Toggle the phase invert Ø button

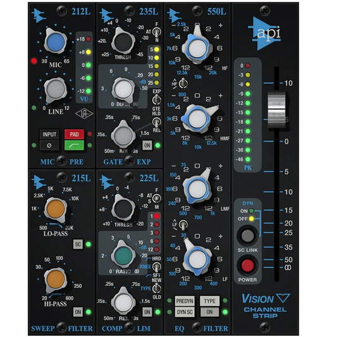tap(49, 145)
